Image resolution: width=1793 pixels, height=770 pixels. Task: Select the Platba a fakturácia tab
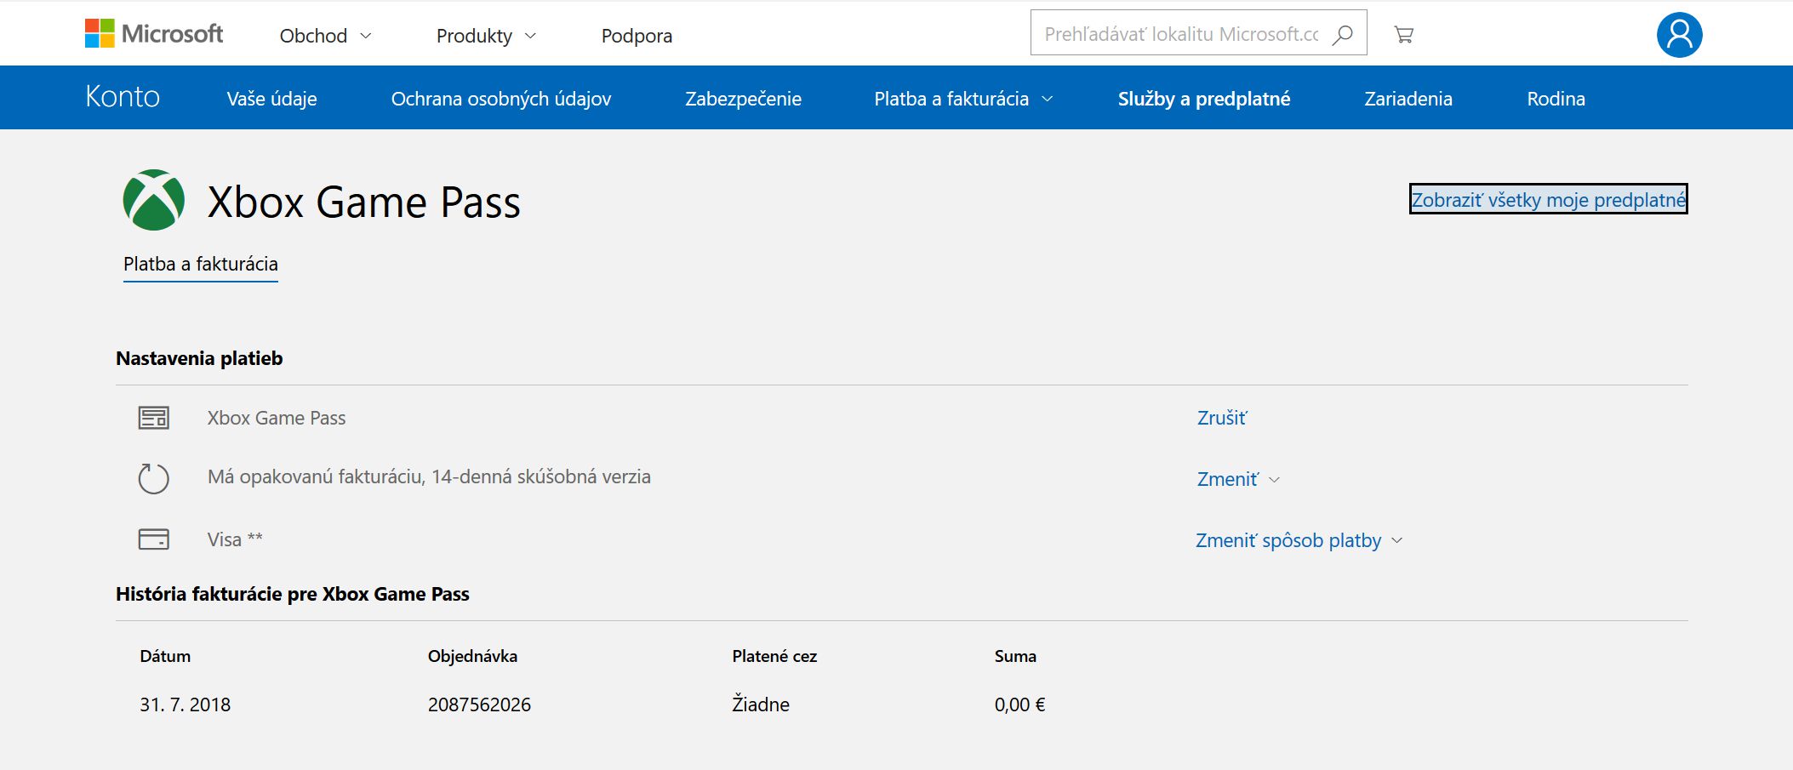click(201, 265)
